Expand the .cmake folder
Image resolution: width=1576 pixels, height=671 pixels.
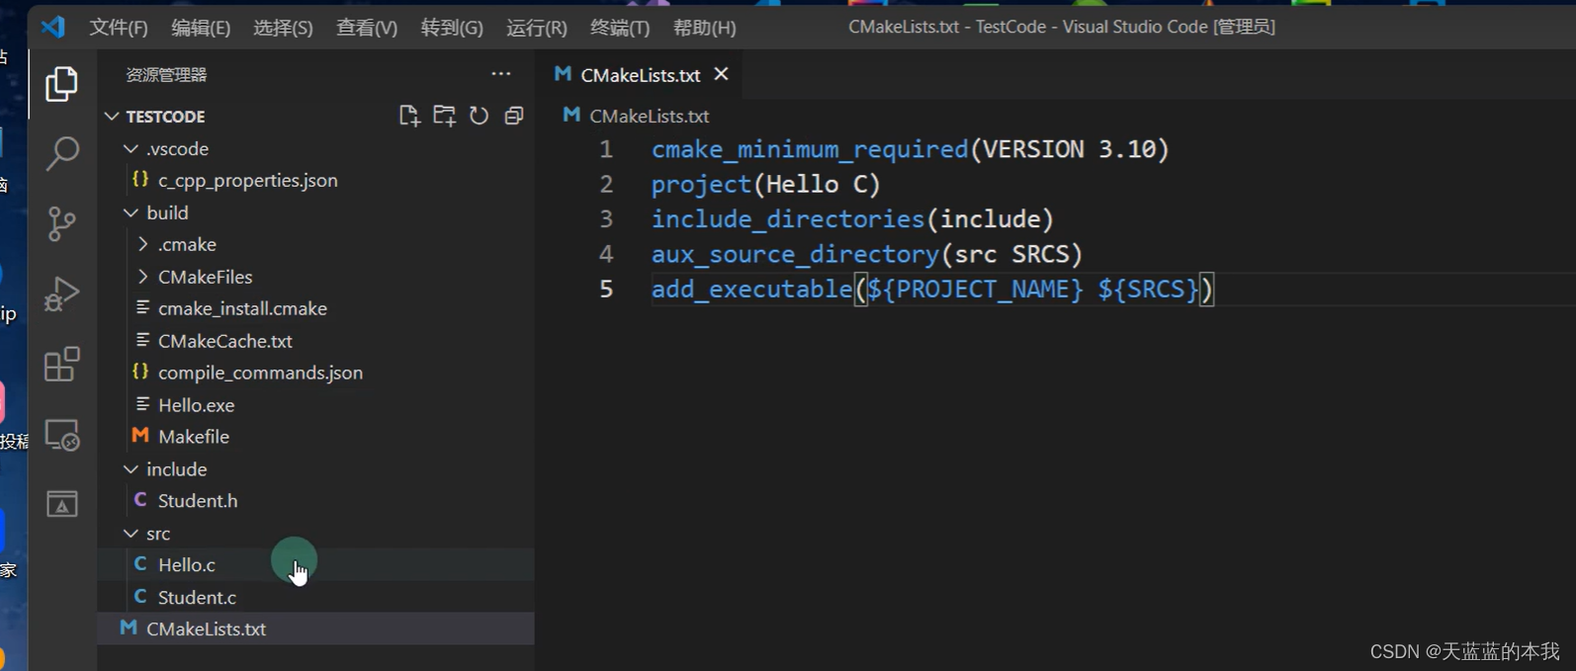(x=142, y=244)
